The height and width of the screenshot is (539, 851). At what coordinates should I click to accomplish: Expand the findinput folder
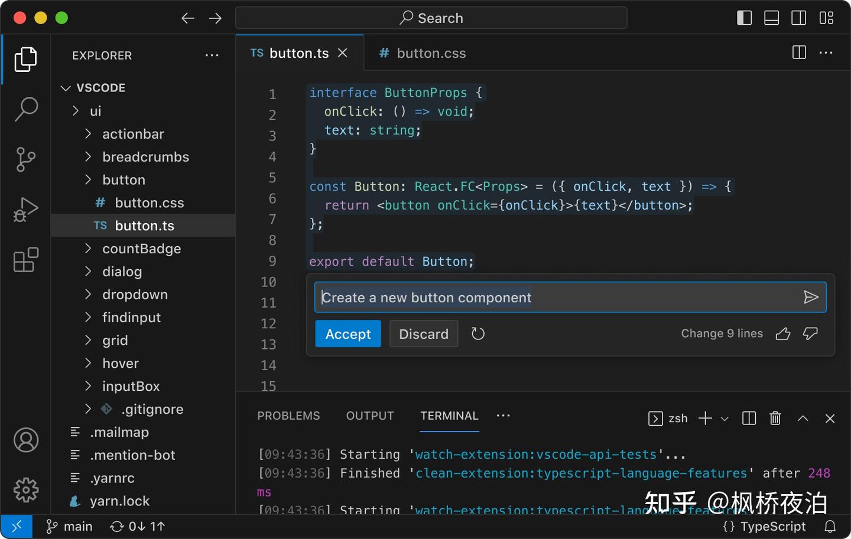[x=143, y=318]
